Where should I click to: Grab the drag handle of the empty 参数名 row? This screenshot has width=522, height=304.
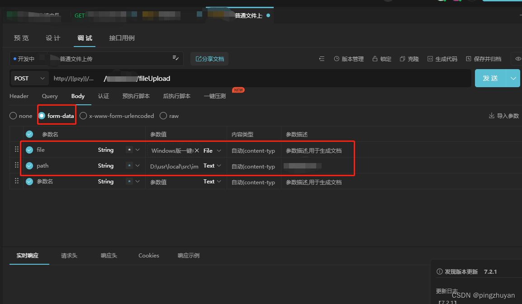click(x=17, y=181)
